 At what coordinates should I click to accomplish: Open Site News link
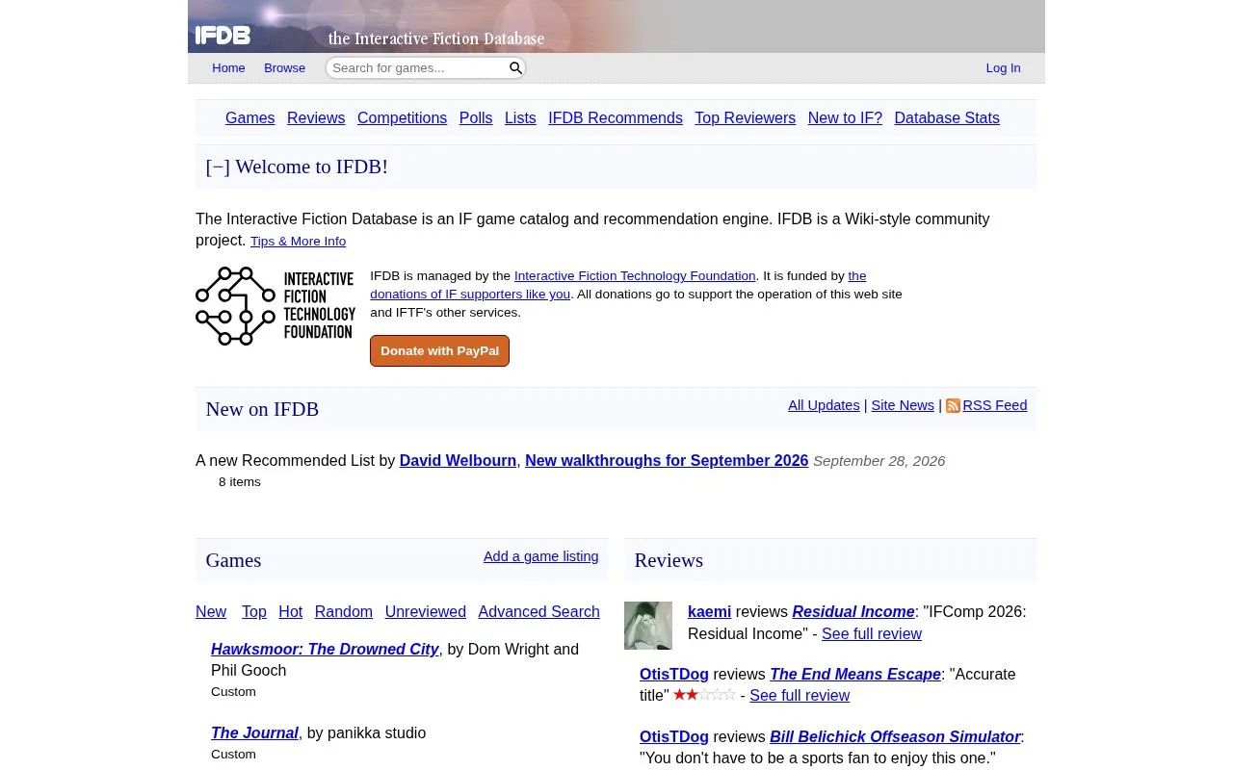click(903, 405)
